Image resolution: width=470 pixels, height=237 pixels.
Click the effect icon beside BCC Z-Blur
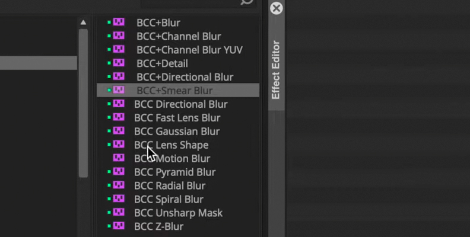119,226
